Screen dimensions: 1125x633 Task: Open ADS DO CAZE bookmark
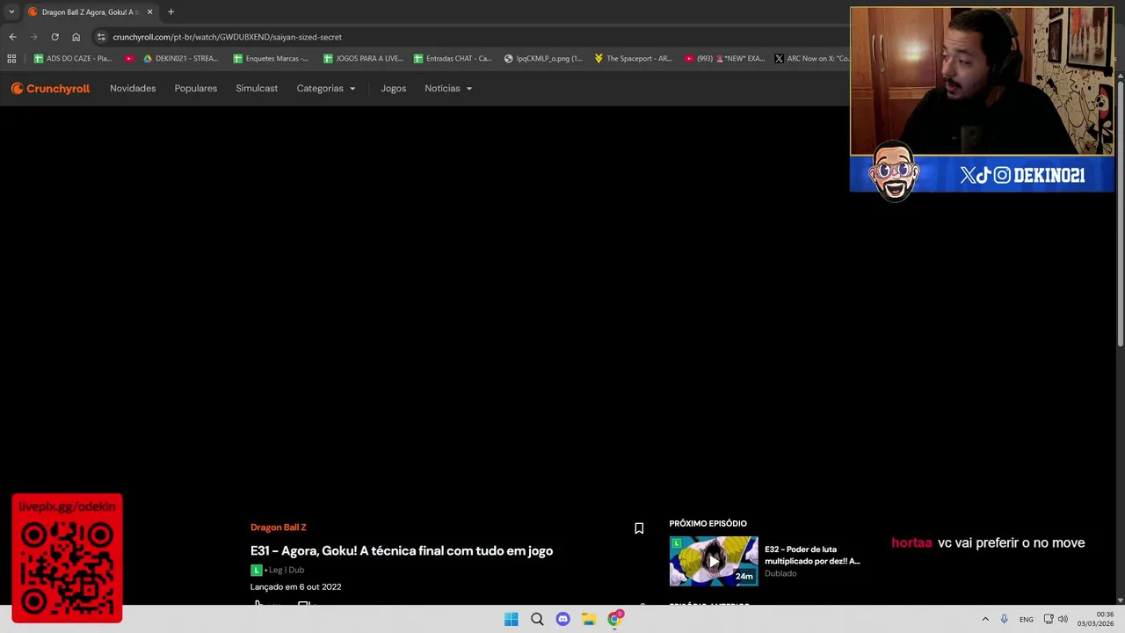[72, 58]
